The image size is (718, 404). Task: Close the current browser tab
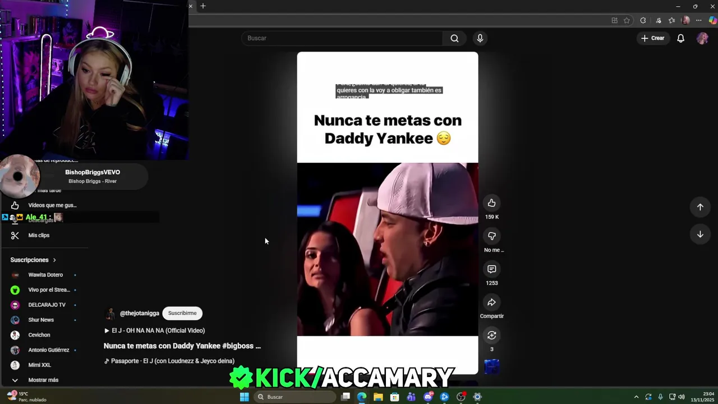(191, 6)
